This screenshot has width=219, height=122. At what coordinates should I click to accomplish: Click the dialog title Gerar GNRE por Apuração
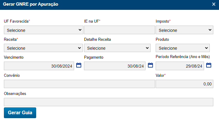pos(31,4)
